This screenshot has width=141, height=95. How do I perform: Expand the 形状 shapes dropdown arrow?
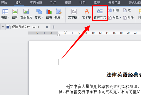(42, 17)
